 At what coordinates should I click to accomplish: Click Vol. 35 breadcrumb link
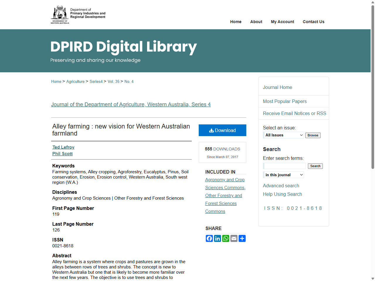point(113,81)
